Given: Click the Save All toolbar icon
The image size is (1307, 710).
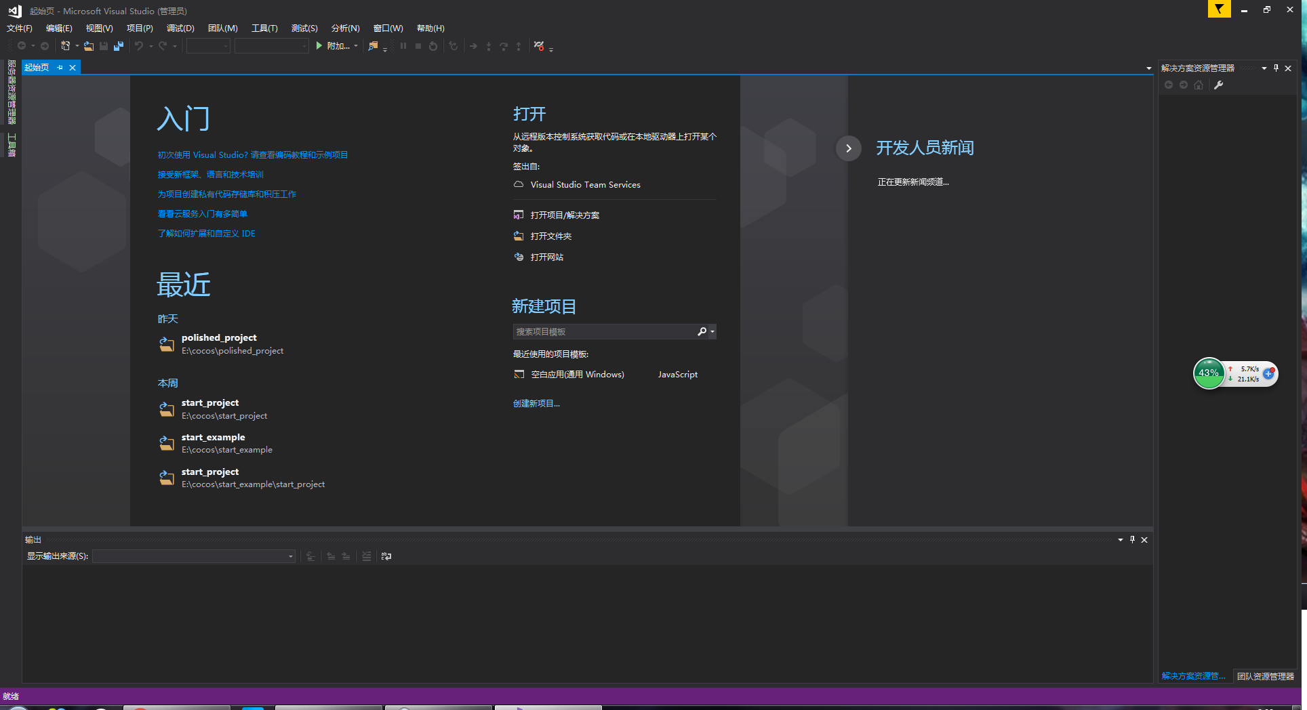Looking at the screenshot, I should click(119, 46).
